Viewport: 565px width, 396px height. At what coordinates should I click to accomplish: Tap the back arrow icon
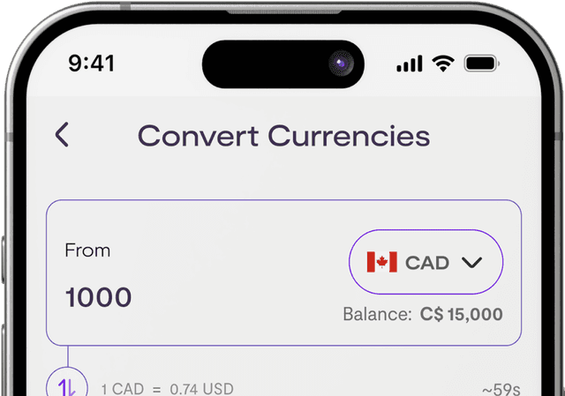click(x=62, y=135)
